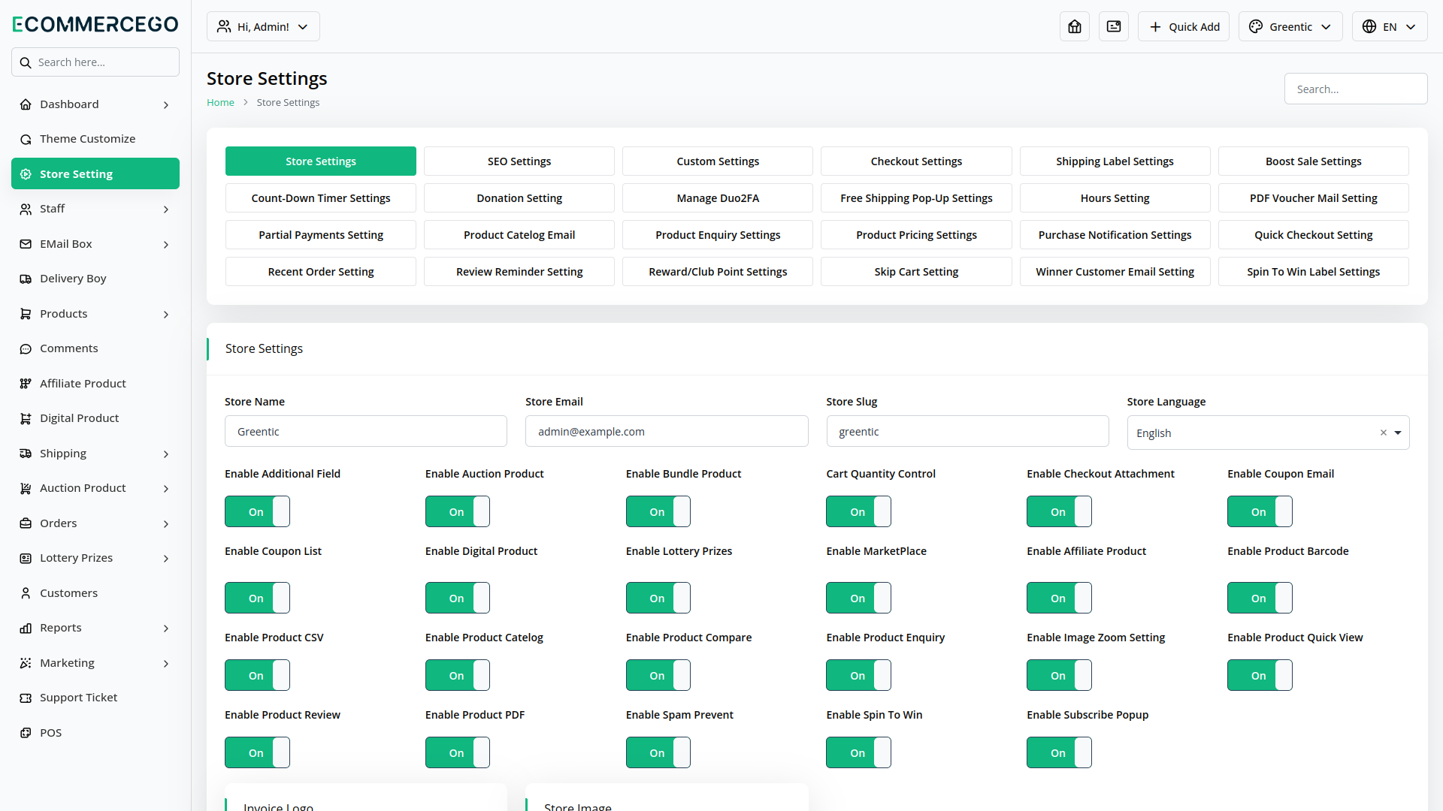Click the Delivery Boy truck icon
1443x811 pixels.
(26, 279)
